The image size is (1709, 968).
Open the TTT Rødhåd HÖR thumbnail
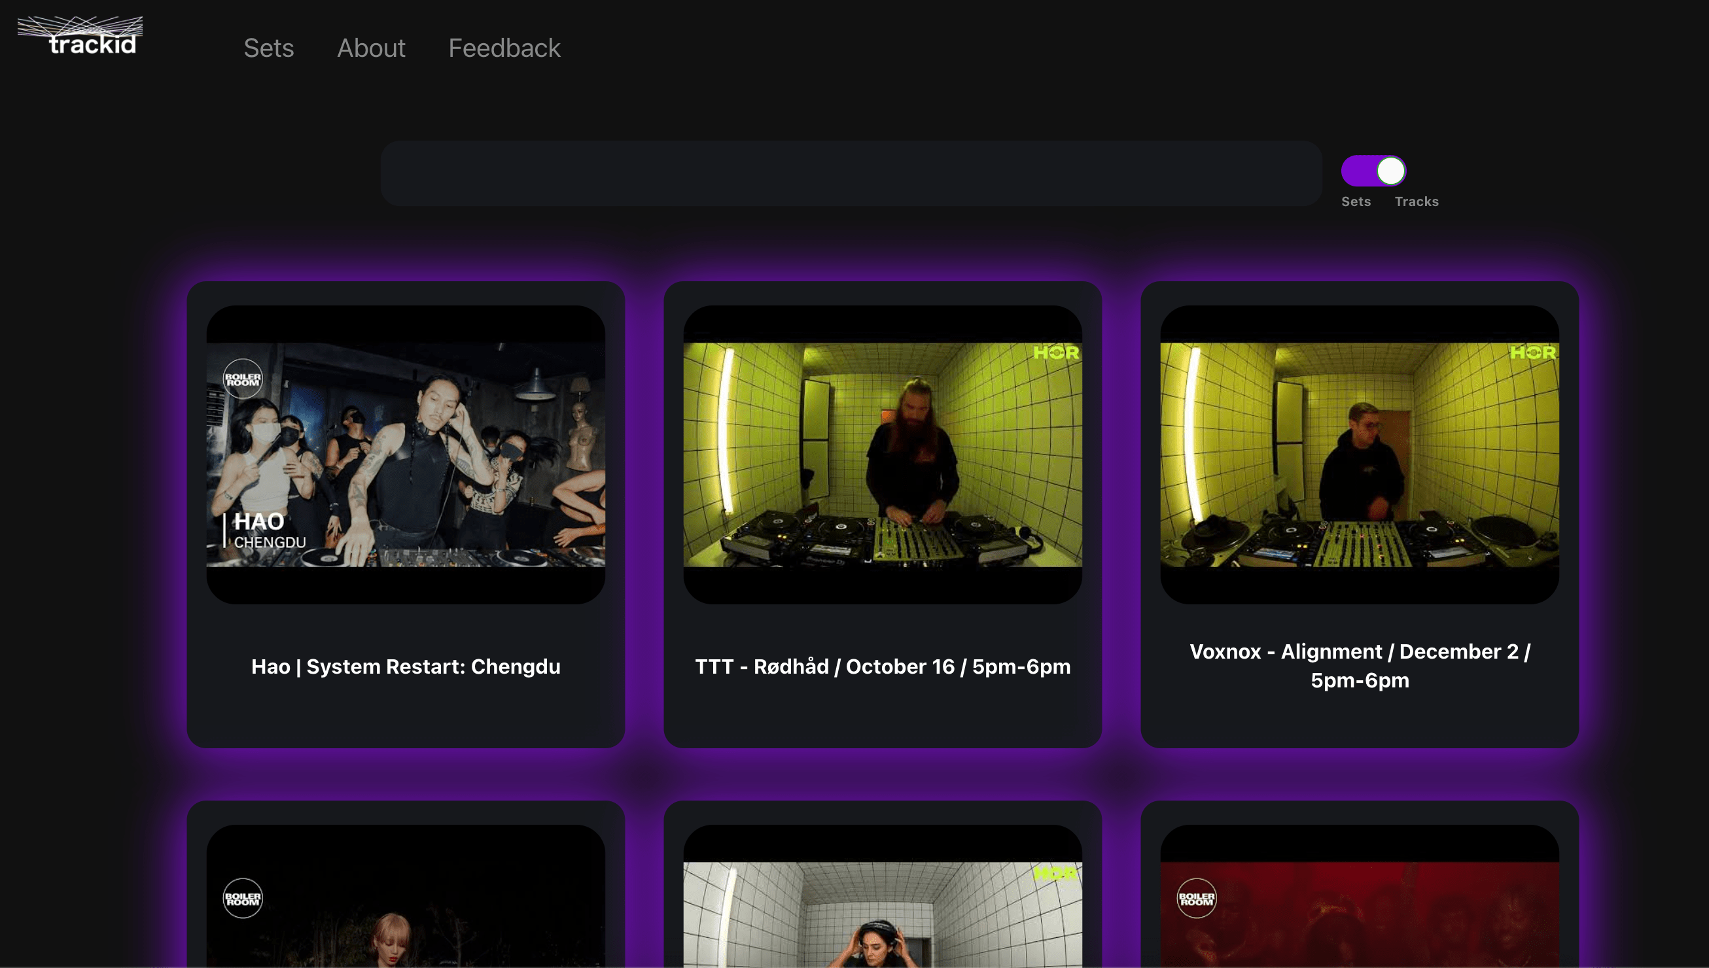tap(883, 455)
